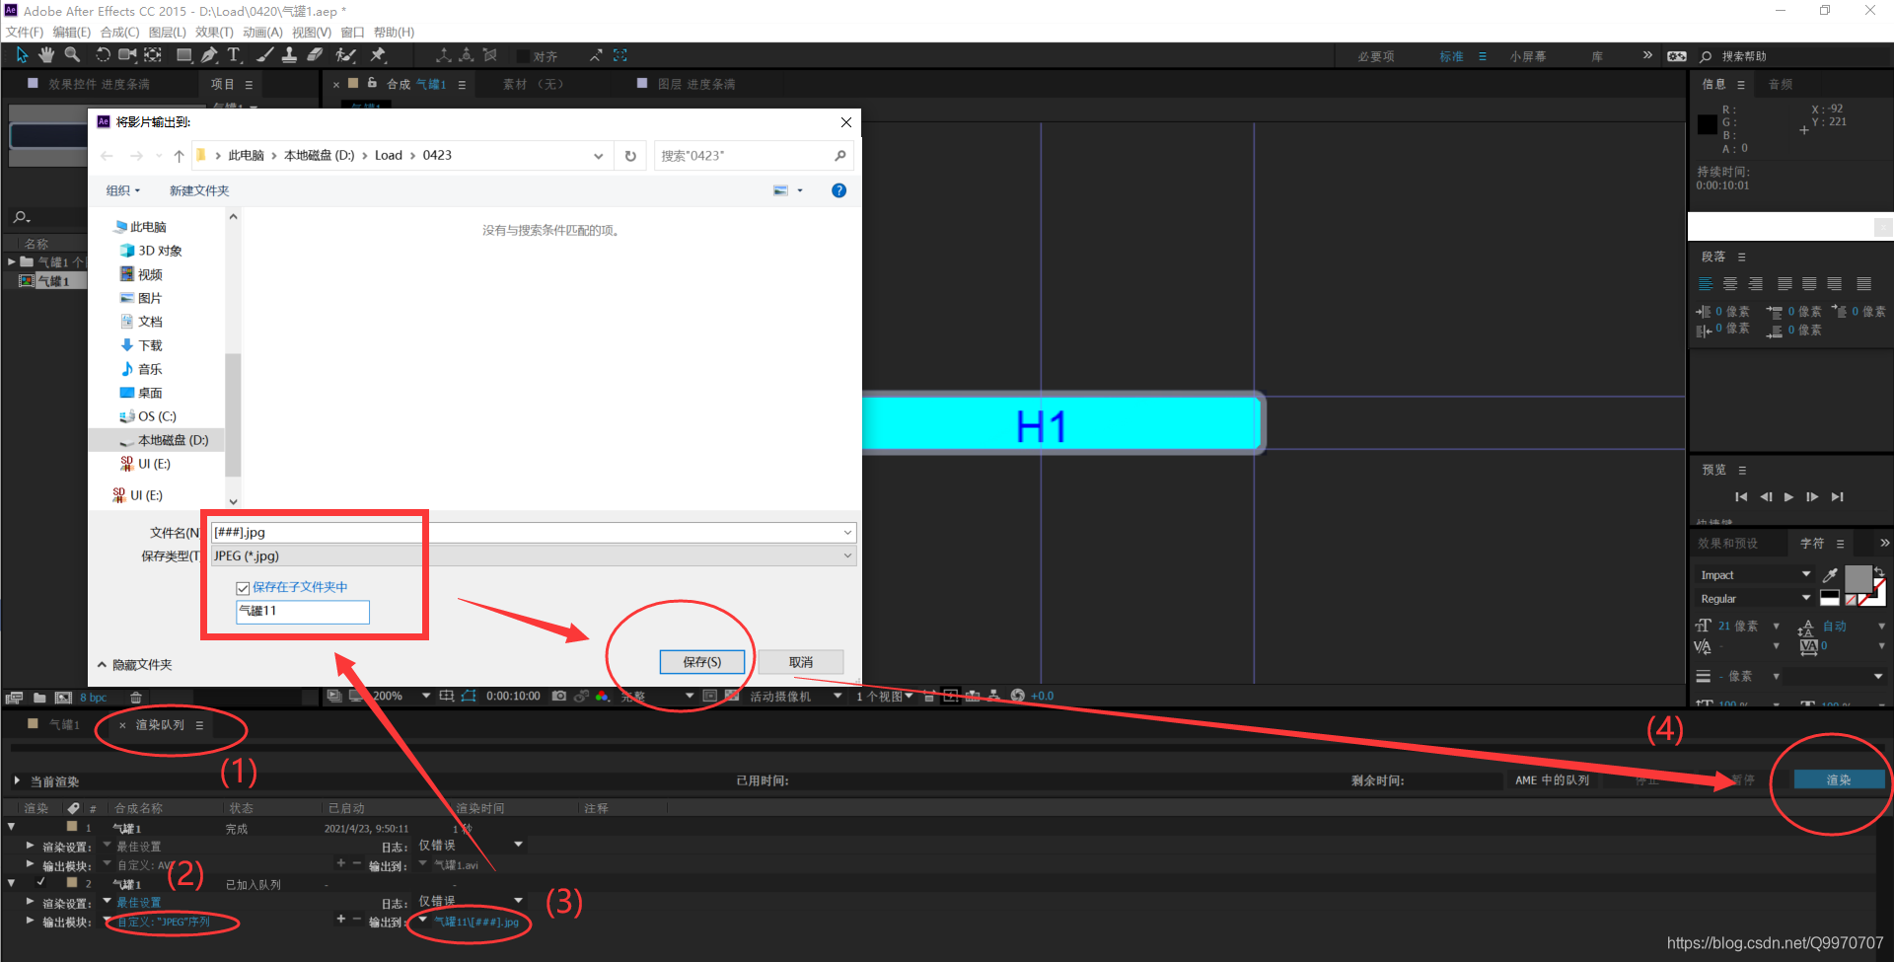Open the 文件名 dropdown arrow
This screenshot has height=962, width=1894.
coord(847,533)
